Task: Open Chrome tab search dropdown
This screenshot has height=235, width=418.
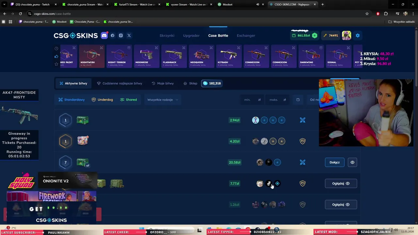Action: coord(5,5)
